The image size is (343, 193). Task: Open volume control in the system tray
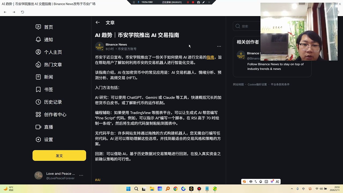(321, 189)
